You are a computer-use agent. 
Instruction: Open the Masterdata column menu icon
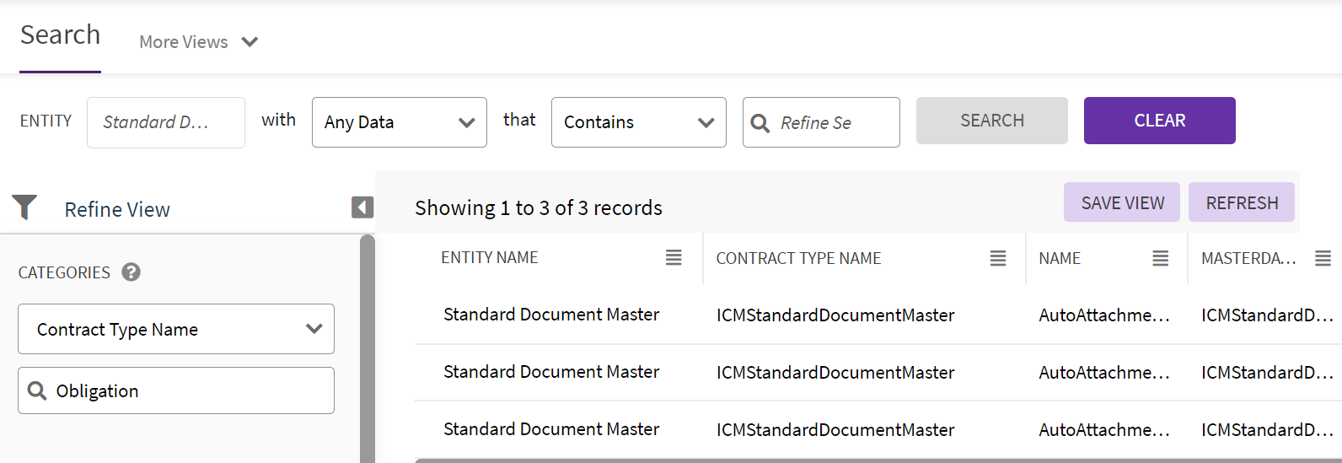pyautogui.click(x=1323, y=259)
